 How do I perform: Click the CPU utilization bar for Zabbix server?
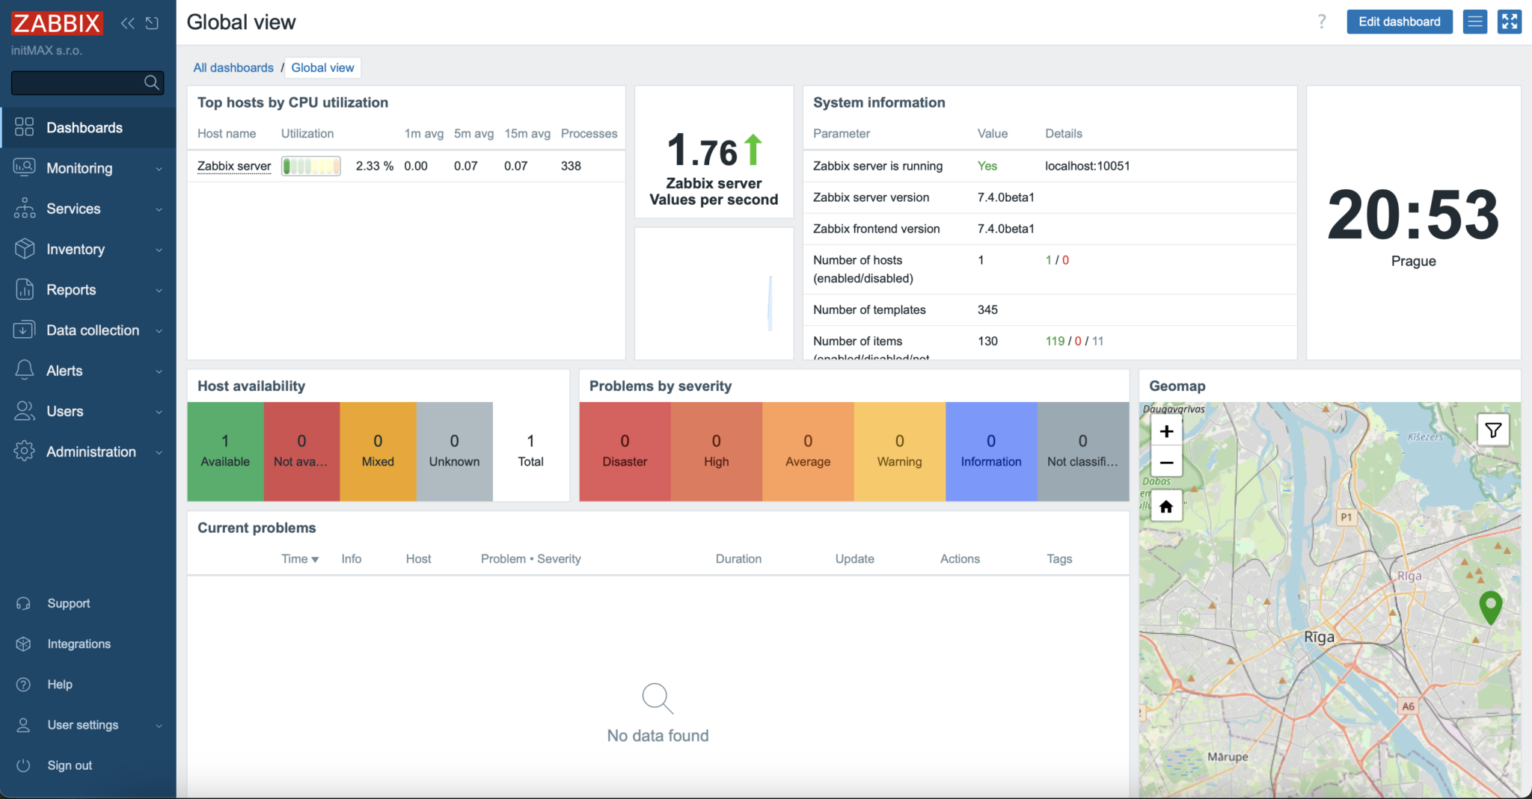(310, 165)
